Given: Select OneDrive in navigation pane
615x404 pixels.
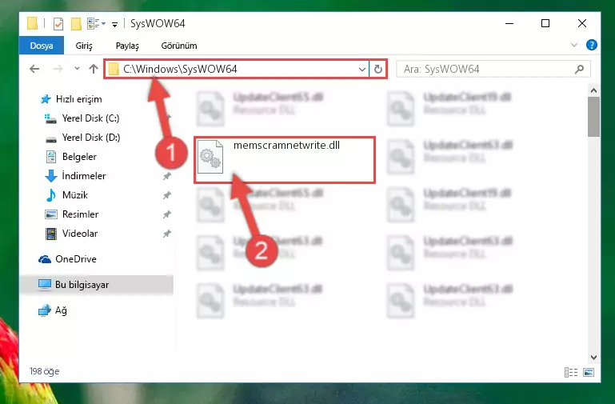Looking at the screenshot, I should point(67,259).
